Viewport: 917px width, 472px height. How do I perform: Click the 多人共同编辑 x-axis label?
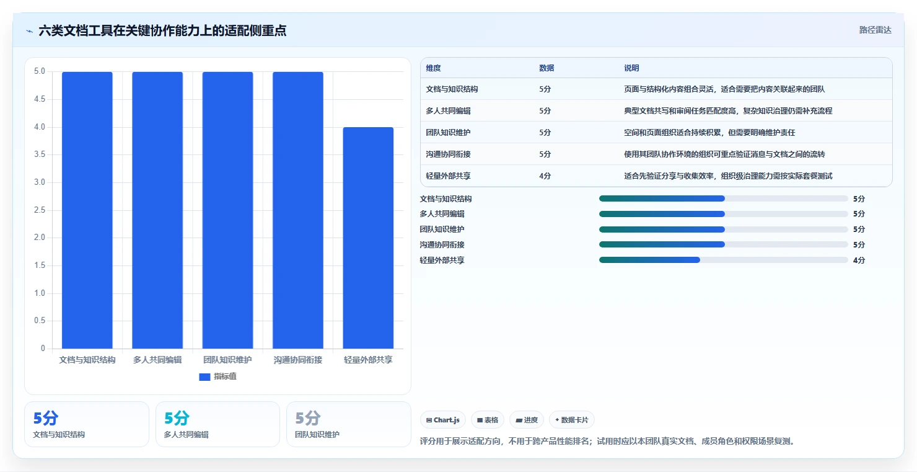click(157, 360)
